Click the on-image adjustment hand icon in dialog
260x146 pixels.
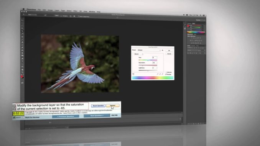[133, 74]
